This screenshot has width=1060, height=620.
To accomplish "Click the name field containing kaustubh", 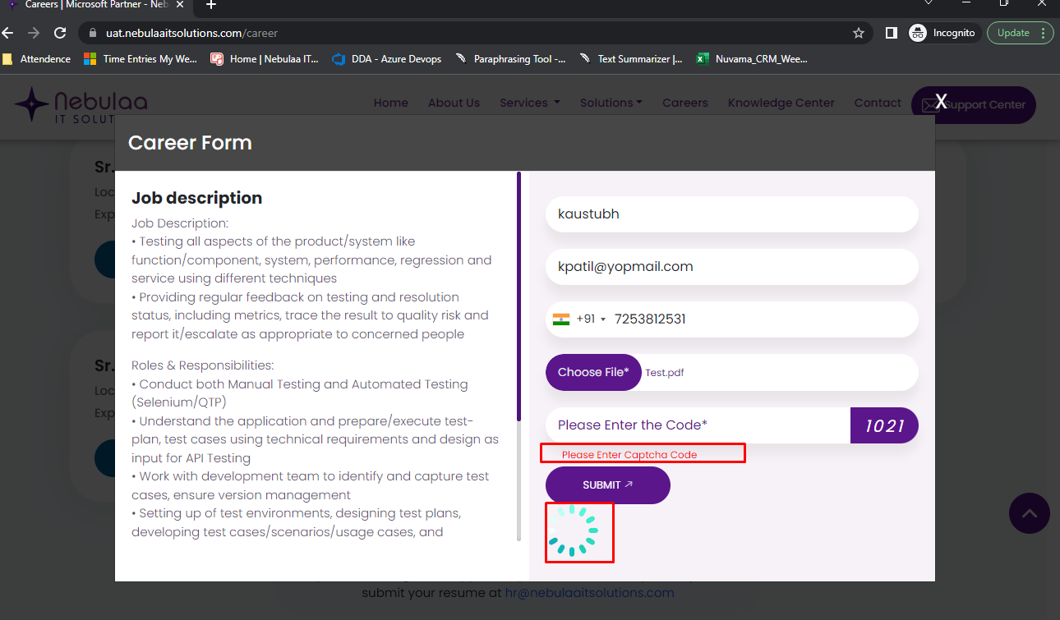I will click(x=732, y=214).
